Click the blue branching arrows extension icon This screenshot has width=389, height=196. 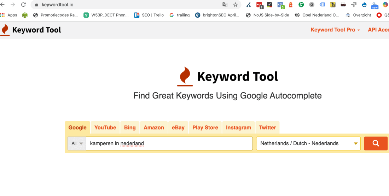point(248,5)
